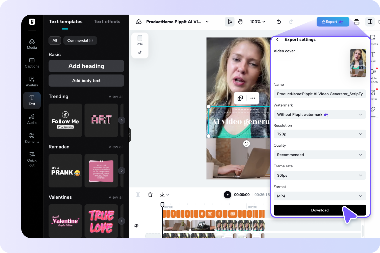This screenshot has height=253, width=380.
Task: Open the Resolution dropdown showing 720p
Action: coord(320,134)
